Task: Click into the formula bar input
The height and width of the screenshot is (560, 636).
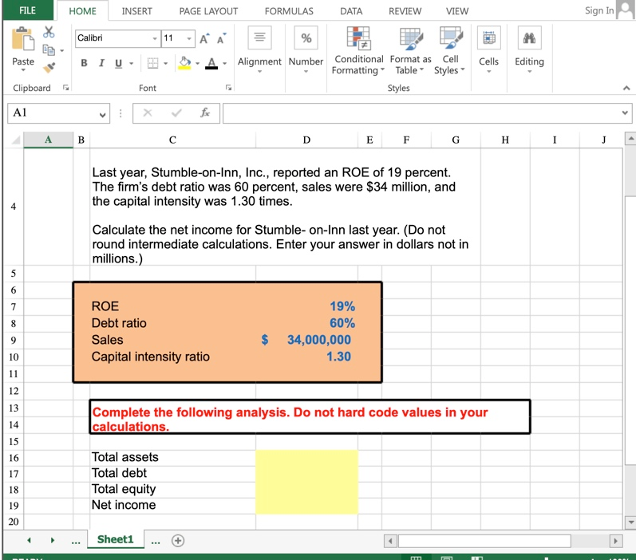Action: pos(422,113)
